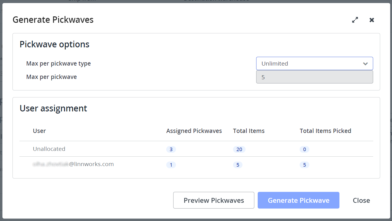Click the Total Items column header
The image size is (392, 221).
[x=249, y=131]
